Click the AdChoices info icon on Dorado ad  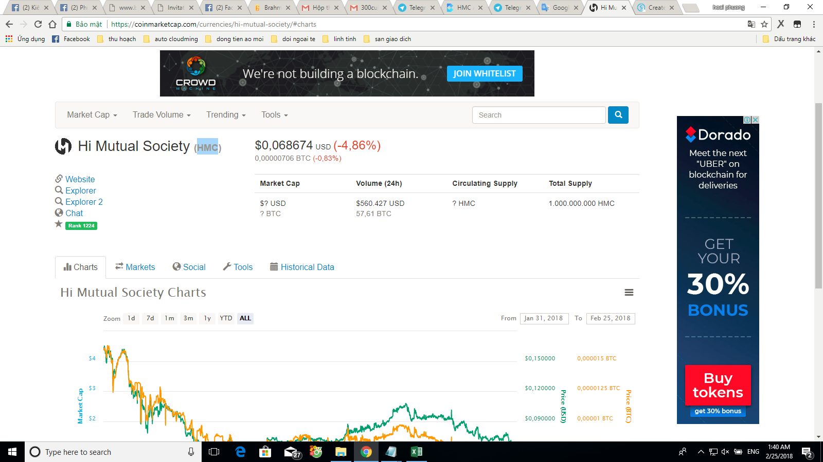tap(747, 120)
